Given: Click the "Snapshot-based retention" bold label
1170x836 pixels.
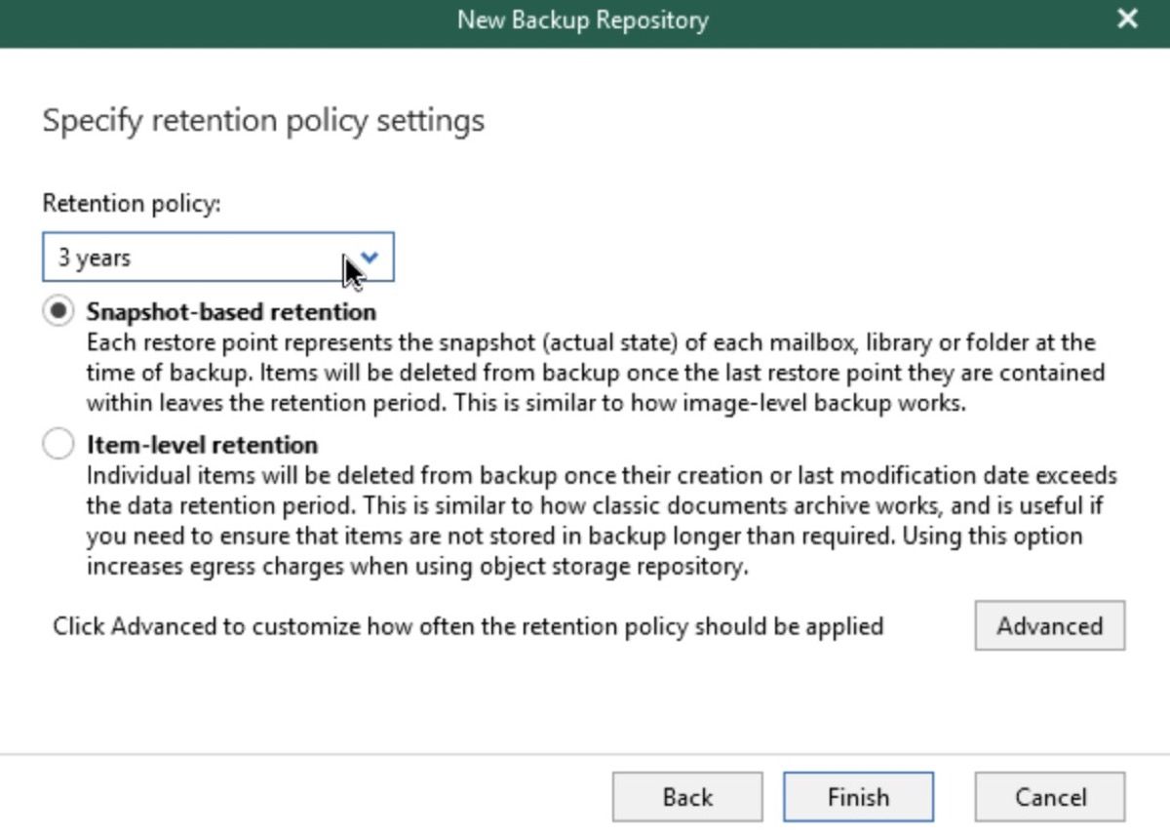Looking at the screenshot, I should point(231,312).
